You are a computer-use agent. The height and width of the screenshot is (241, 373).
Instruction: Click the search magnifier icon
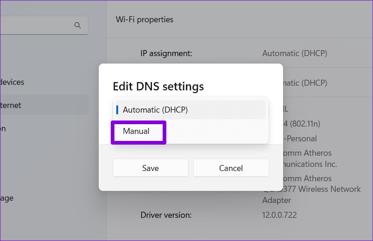[x=78, y=25]
